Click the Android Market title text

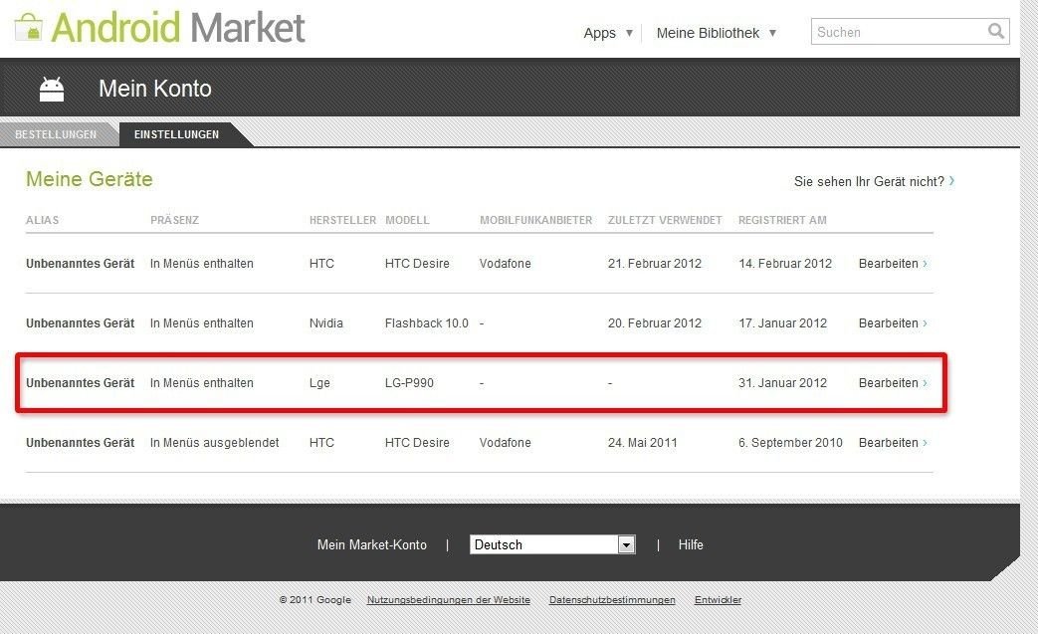178,28
